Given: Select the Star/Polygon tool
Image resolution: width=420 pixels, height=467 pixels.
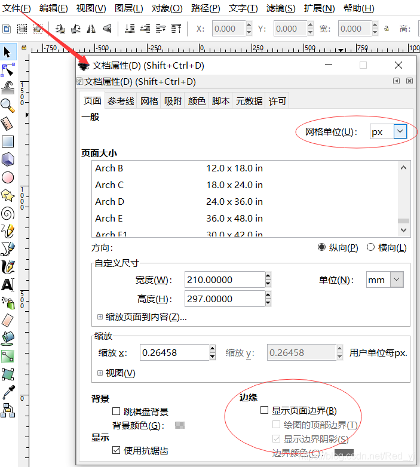Looking at the screenshot, I should [8, 195].
